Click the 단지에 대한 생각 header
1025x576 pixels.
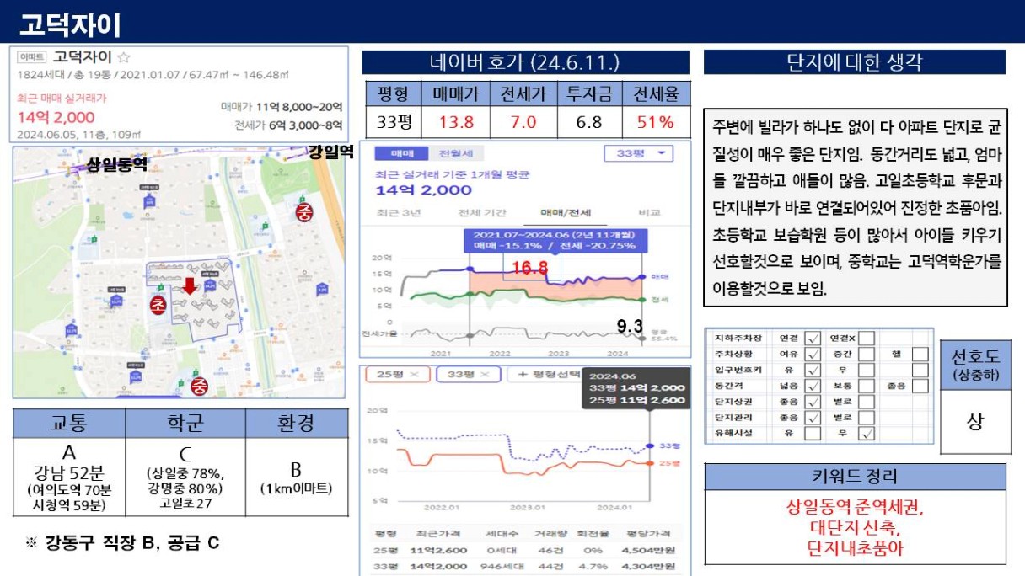click(x=855, y=62)
